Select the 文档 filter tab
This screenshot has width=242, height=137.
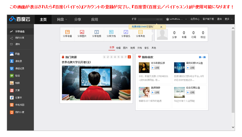(x=140, y=48)
